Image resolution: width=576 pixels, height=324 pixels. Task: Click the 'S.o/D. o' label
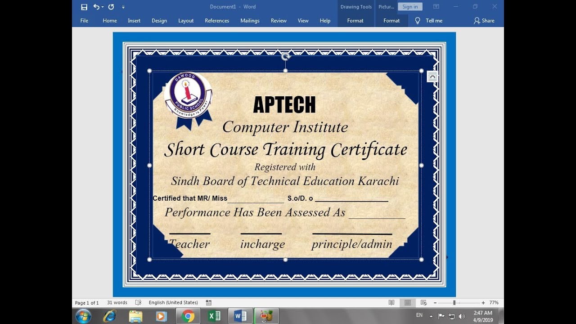300,198
